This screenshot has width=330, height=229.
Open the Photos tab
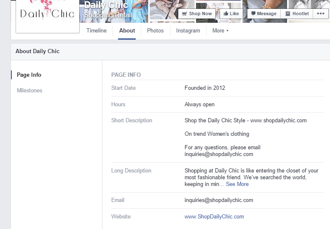156,31
